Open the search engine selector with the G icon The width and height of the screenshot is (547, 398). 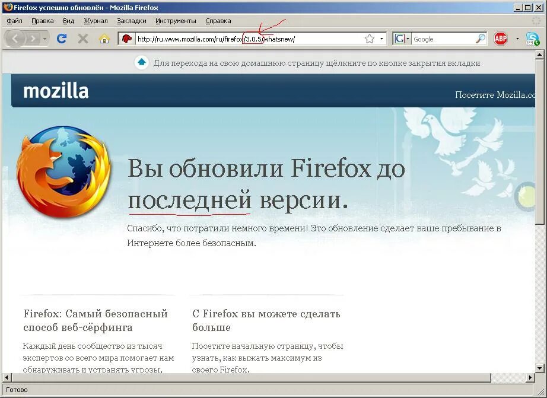click(402, 39)
